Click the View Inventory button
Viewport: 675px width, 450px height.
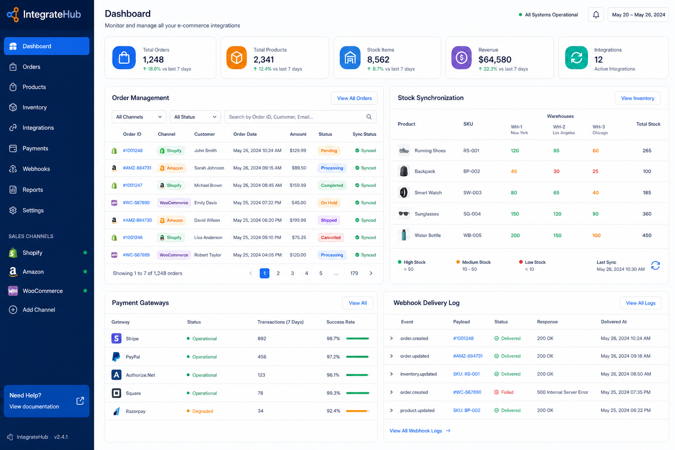click(638, 98)
